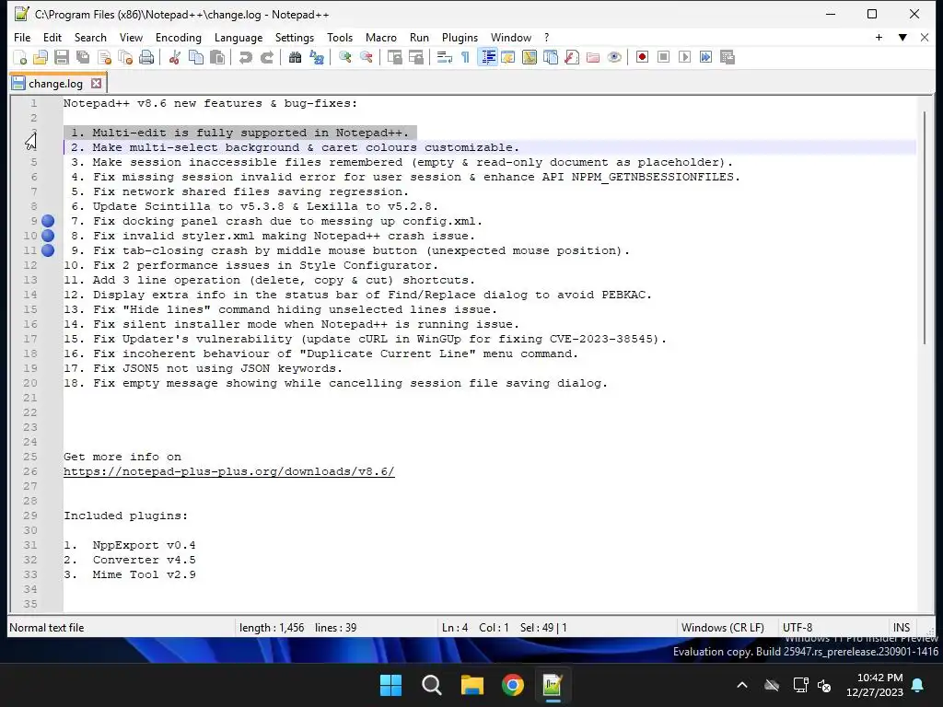
Task: Open Find with the binoculars icon
Action: 296,58
